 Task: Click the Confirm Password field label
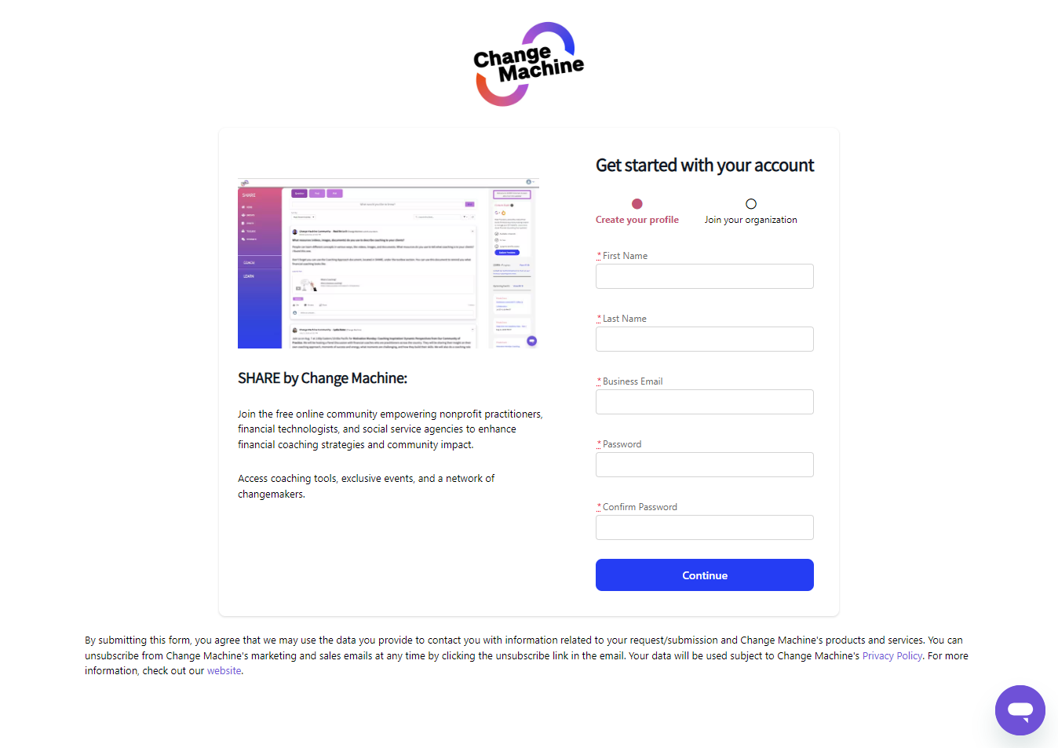(640, 507)
